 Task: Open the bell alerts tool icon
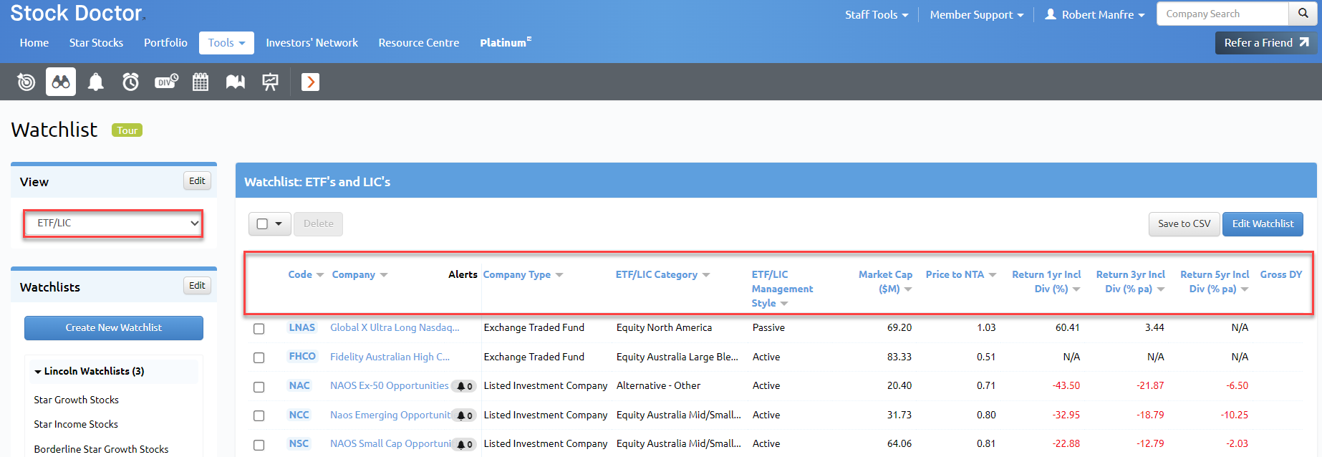coord(95,82)
